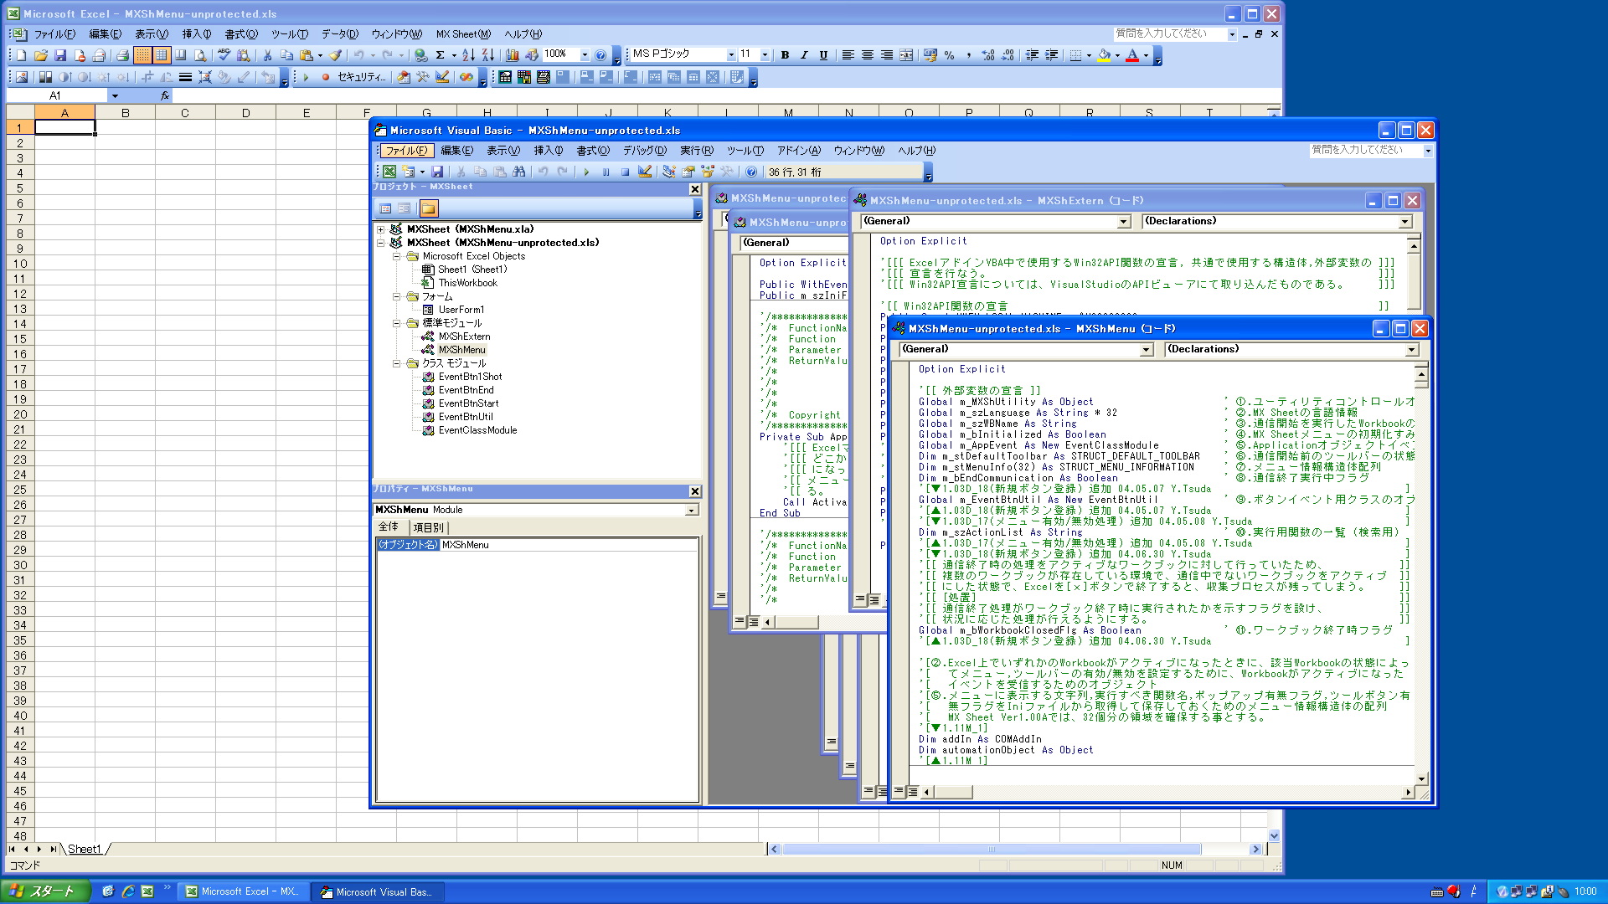Toggle Folders view in the Project panel
This screenshot has height=904, width=1608.
point(429,208)
